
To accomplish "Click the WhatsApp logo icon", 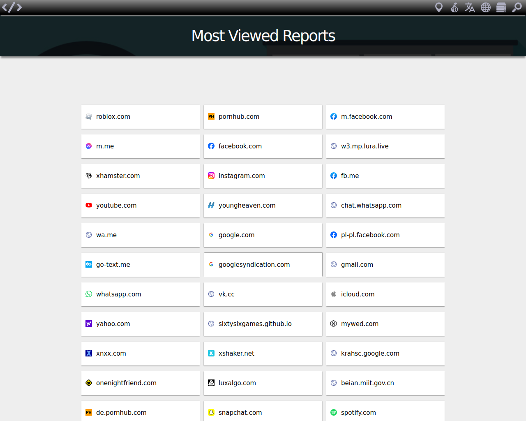I will click(x=89, y=294).
